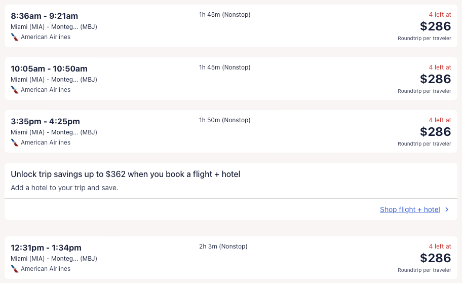Click the 1h 50m (Nonstop) duration text

click(x=224, y=120)
